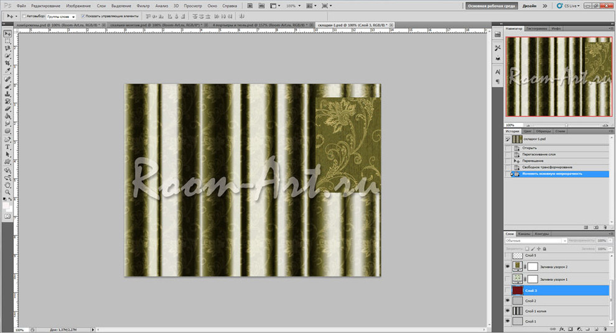Click the foreground color swatch

tap(6, 203)
